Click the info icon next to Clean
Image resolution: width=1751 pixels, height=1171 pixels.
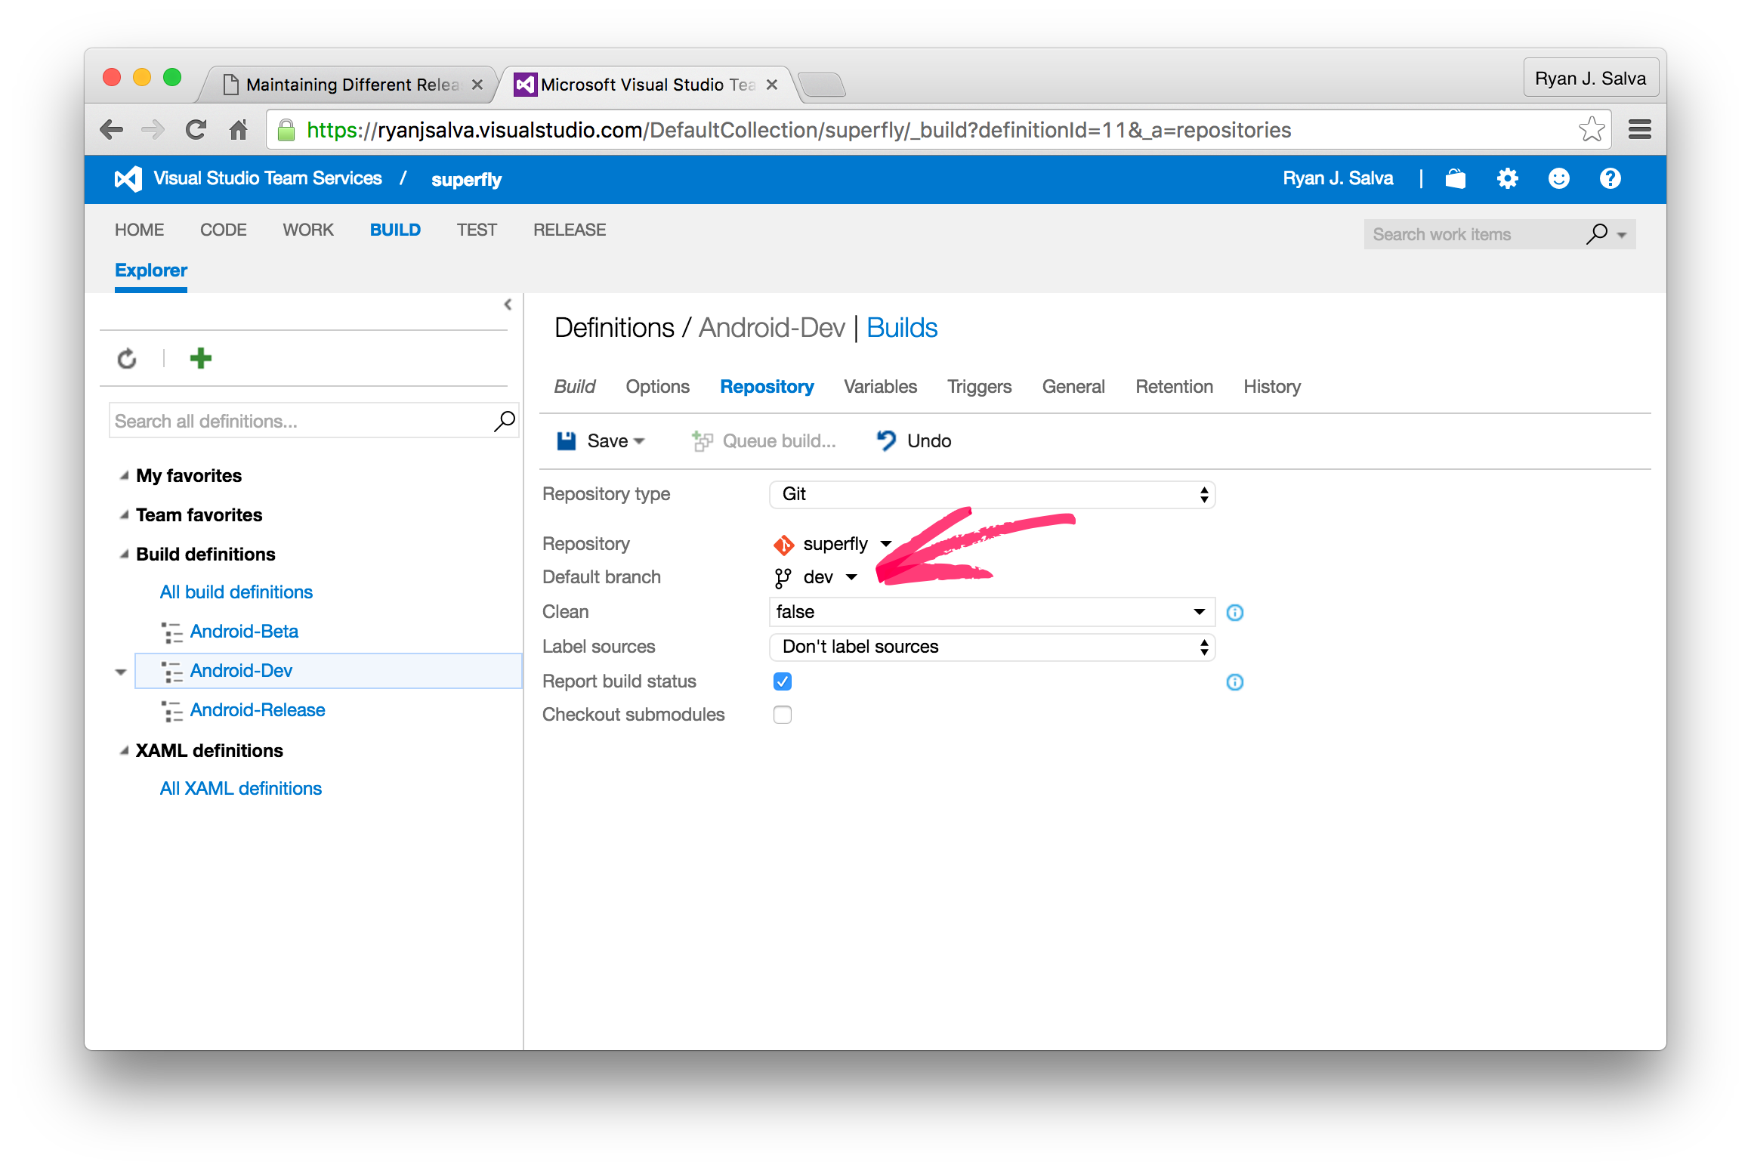(x=1234, y=613)
